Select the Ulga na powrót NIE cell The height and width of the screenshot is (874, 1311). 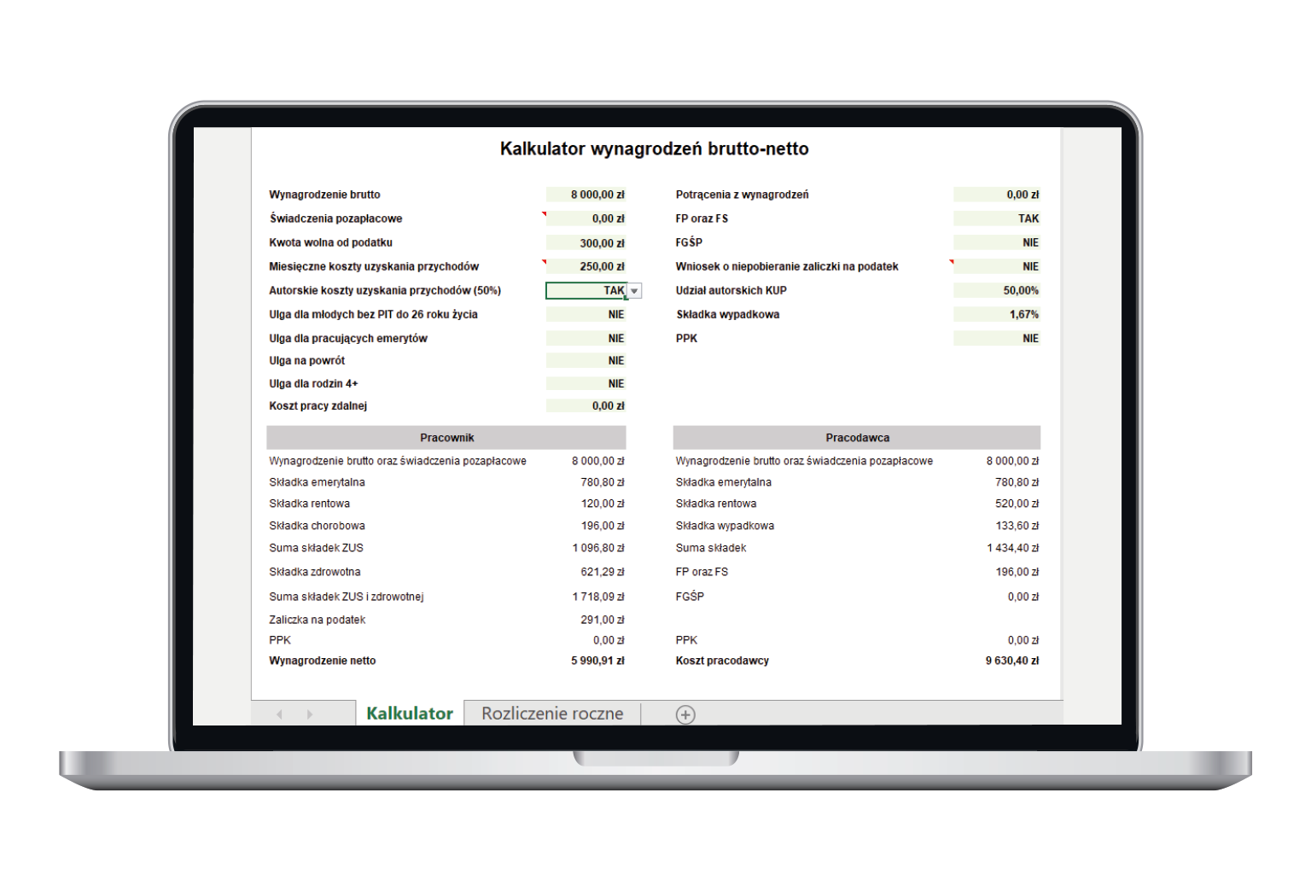[x=586, y=361]
